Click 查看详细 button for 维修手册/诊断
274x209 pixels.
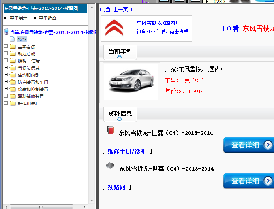coord(249,145)
